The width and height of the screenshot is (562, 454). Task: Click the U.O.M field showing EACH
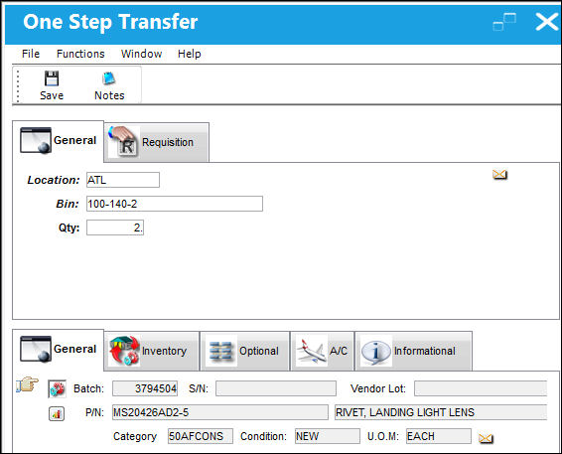pyautogui.click(x=439, y=436)
